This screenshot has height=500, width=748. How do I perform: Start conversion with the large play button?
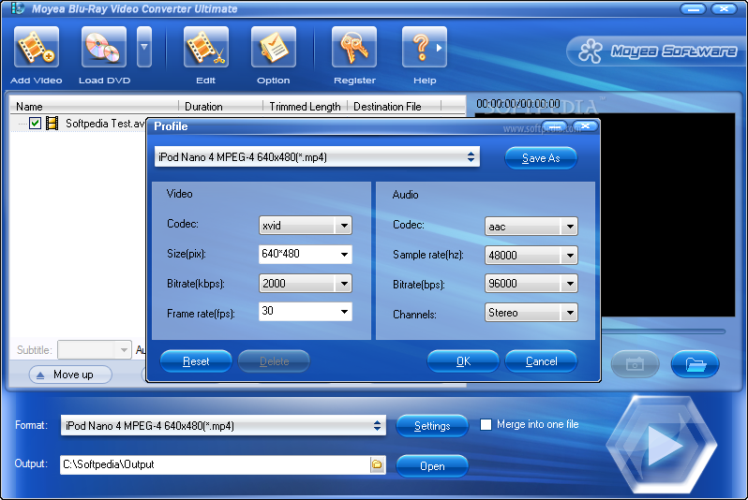(x=662, y=445)
